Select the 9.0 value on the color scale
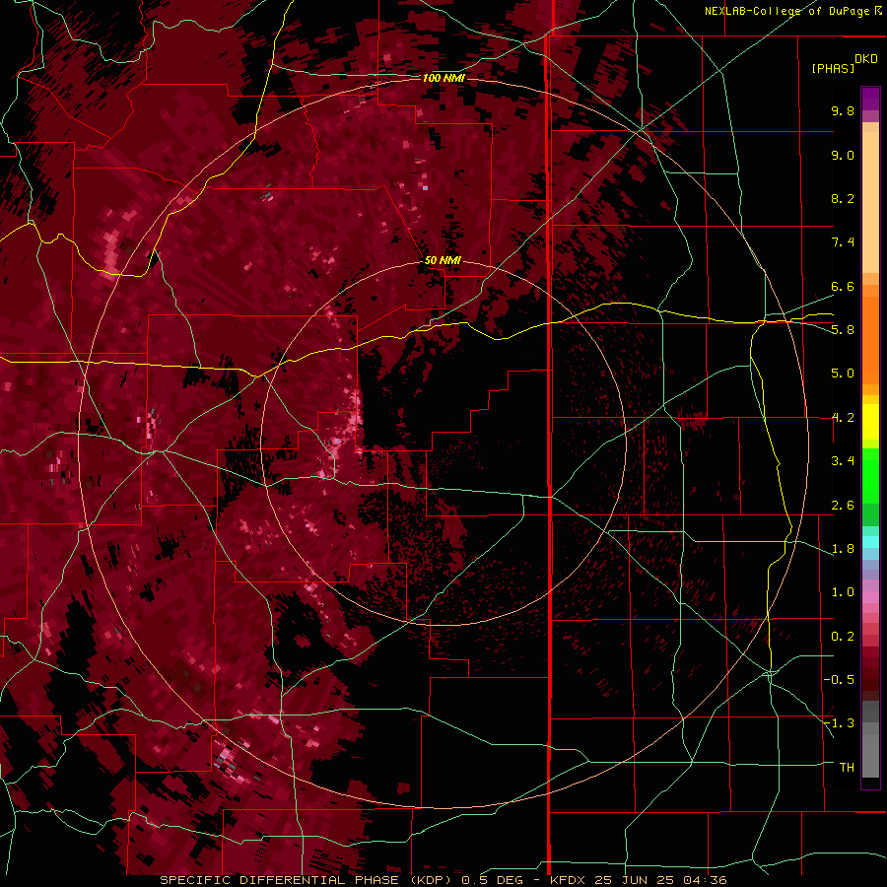The height and width of the screenshot is (887, 887). click(843, 155)
